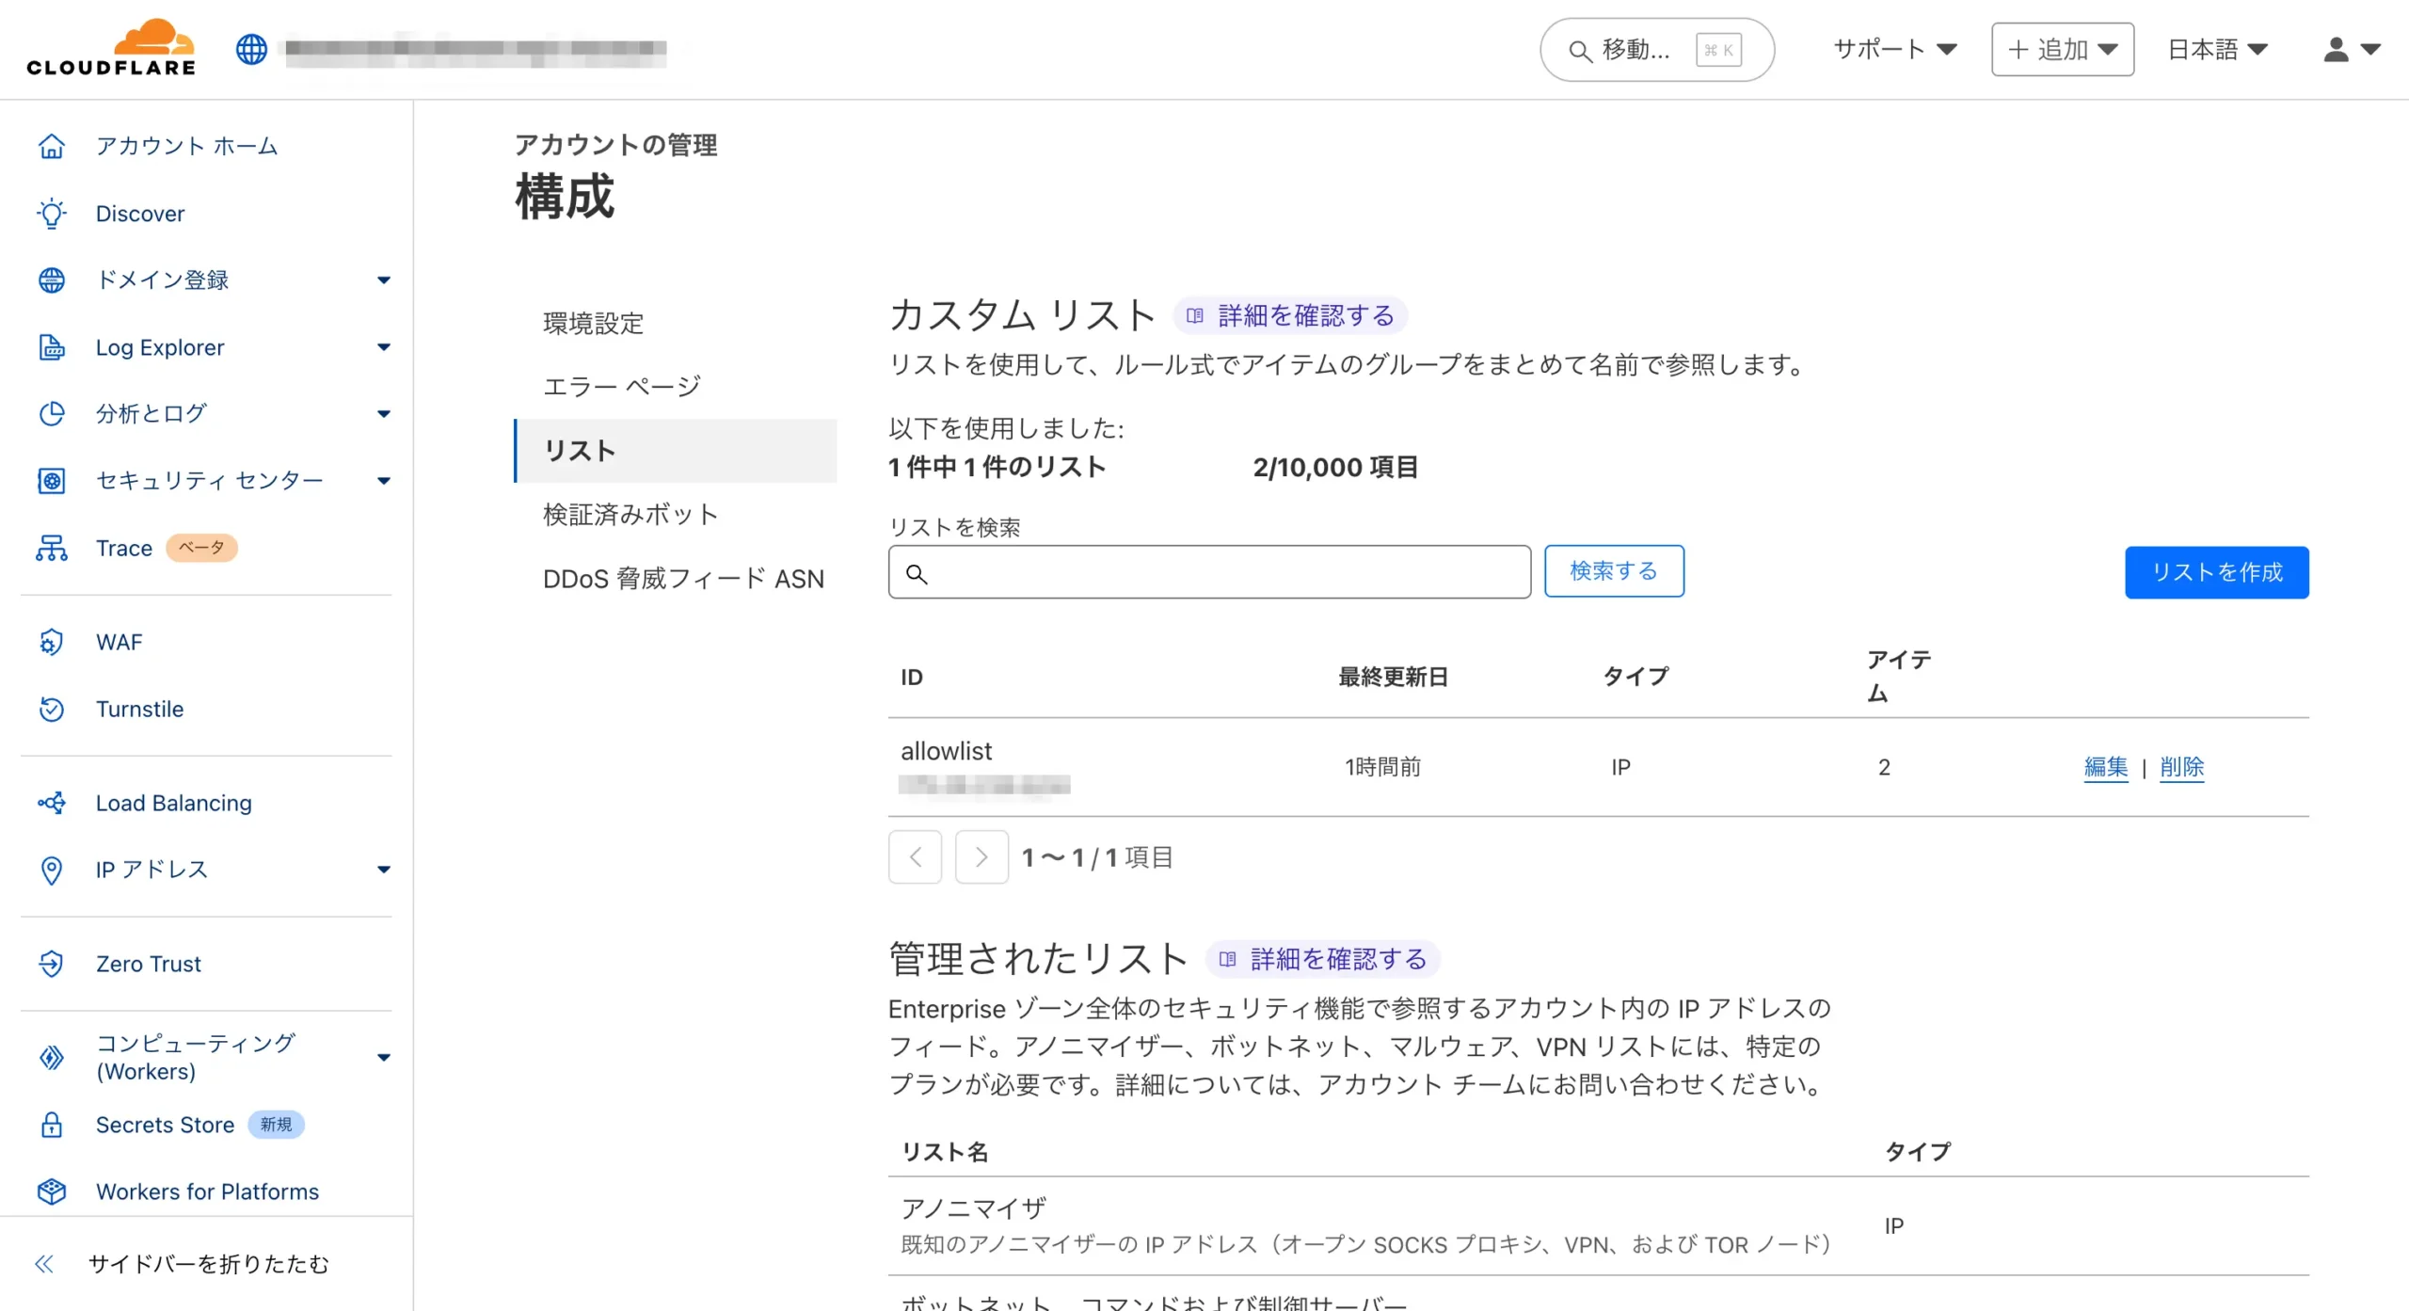Open the 日本語 language dropdown

tap(2217, 49)
